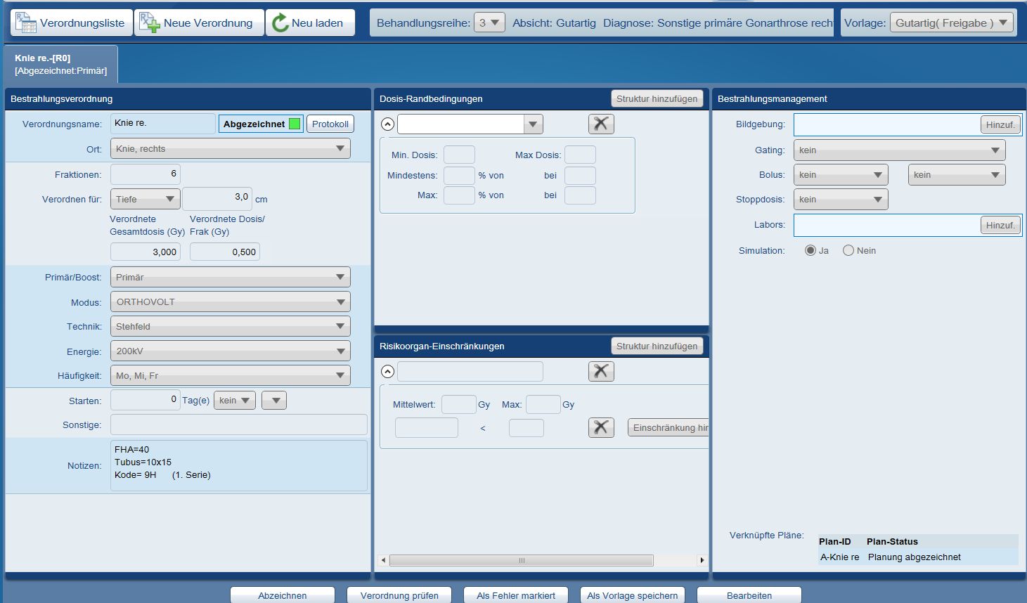Open the Modus ORTHOVOLT dropdown
Screen dimensions: 1027x603
[x=230, y=302]
